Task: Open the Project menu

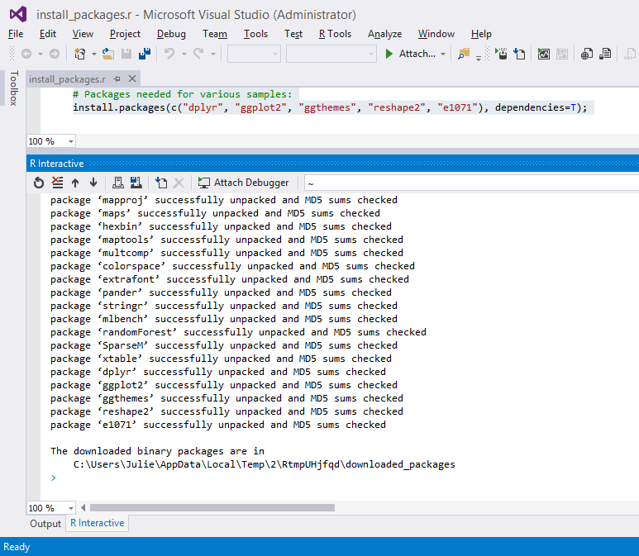Action: pos(125,34)
